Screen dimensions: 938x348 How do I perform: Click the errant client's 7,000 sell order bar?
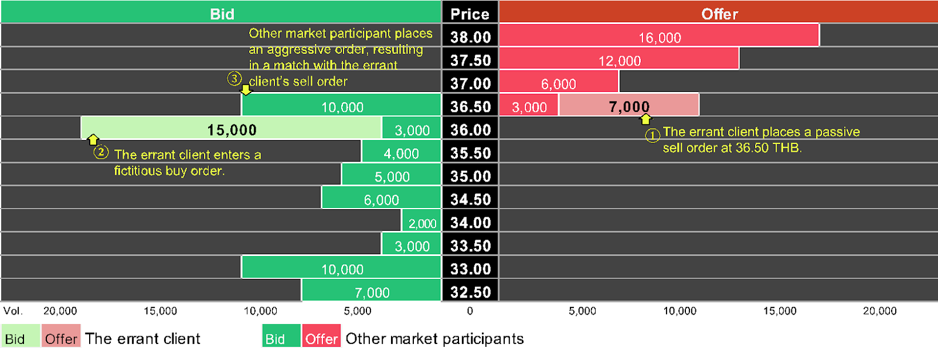628,106
